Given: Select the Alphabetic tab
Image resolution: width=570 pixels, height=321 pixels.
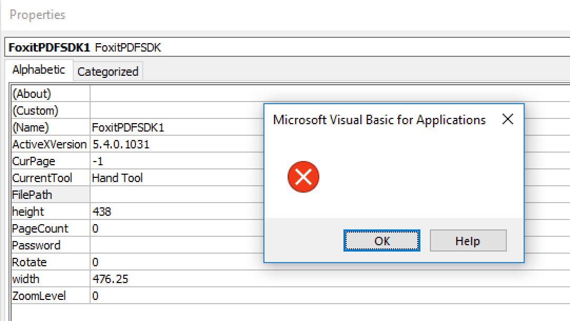Looking at the screenshot, I should pyautogui.click(x=38, y=70).
